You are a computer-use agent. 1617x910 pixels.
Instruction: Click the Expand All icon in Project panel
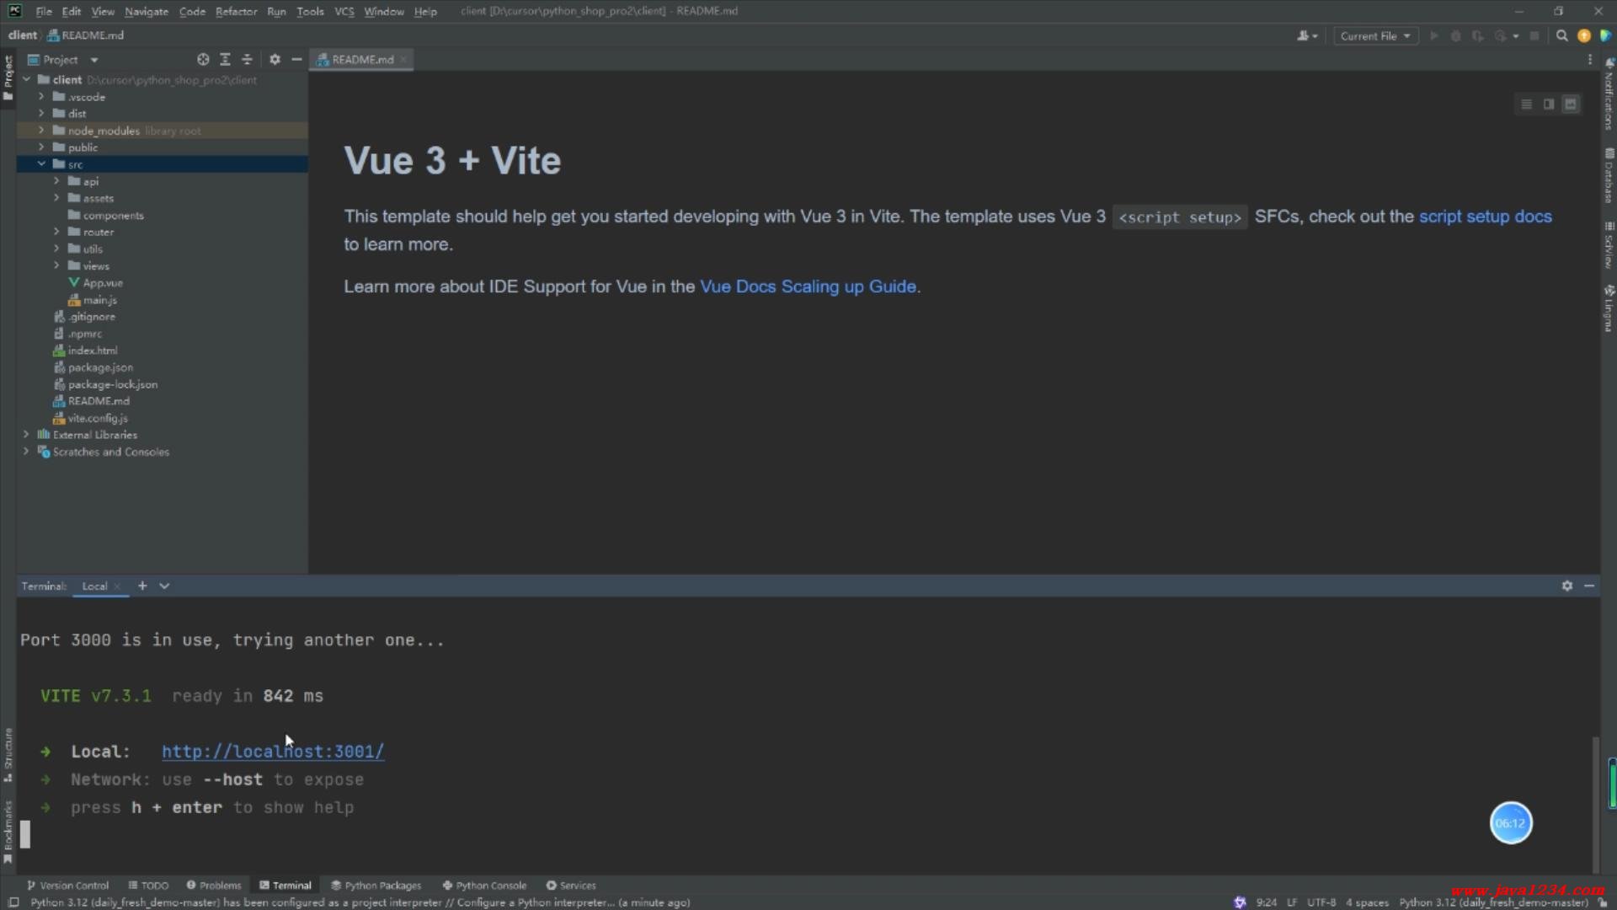pos(225,60)
